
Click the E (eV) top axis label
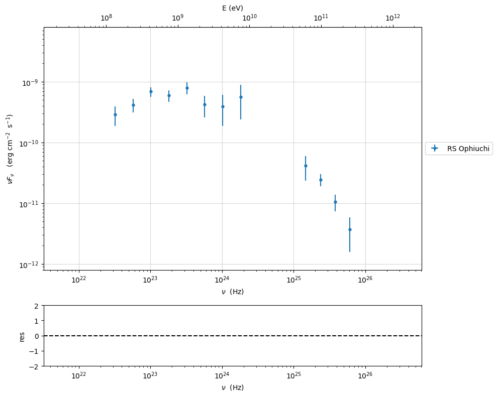tap(232, 8)
